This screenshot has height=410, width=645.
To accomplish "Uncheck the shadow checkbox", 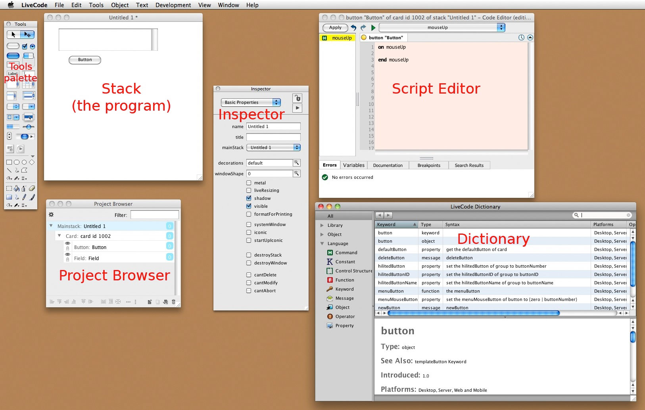I will [249, 198].
